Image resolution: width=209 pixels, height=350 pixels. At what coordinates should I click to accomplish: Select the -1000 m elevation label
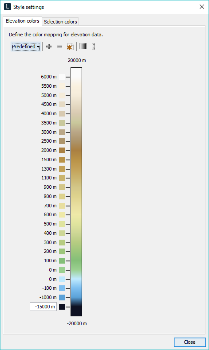(48, 298)
